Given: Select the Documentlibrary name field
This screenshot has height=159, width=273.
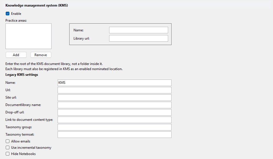Looking at the screenshot, I should point(115,105).
